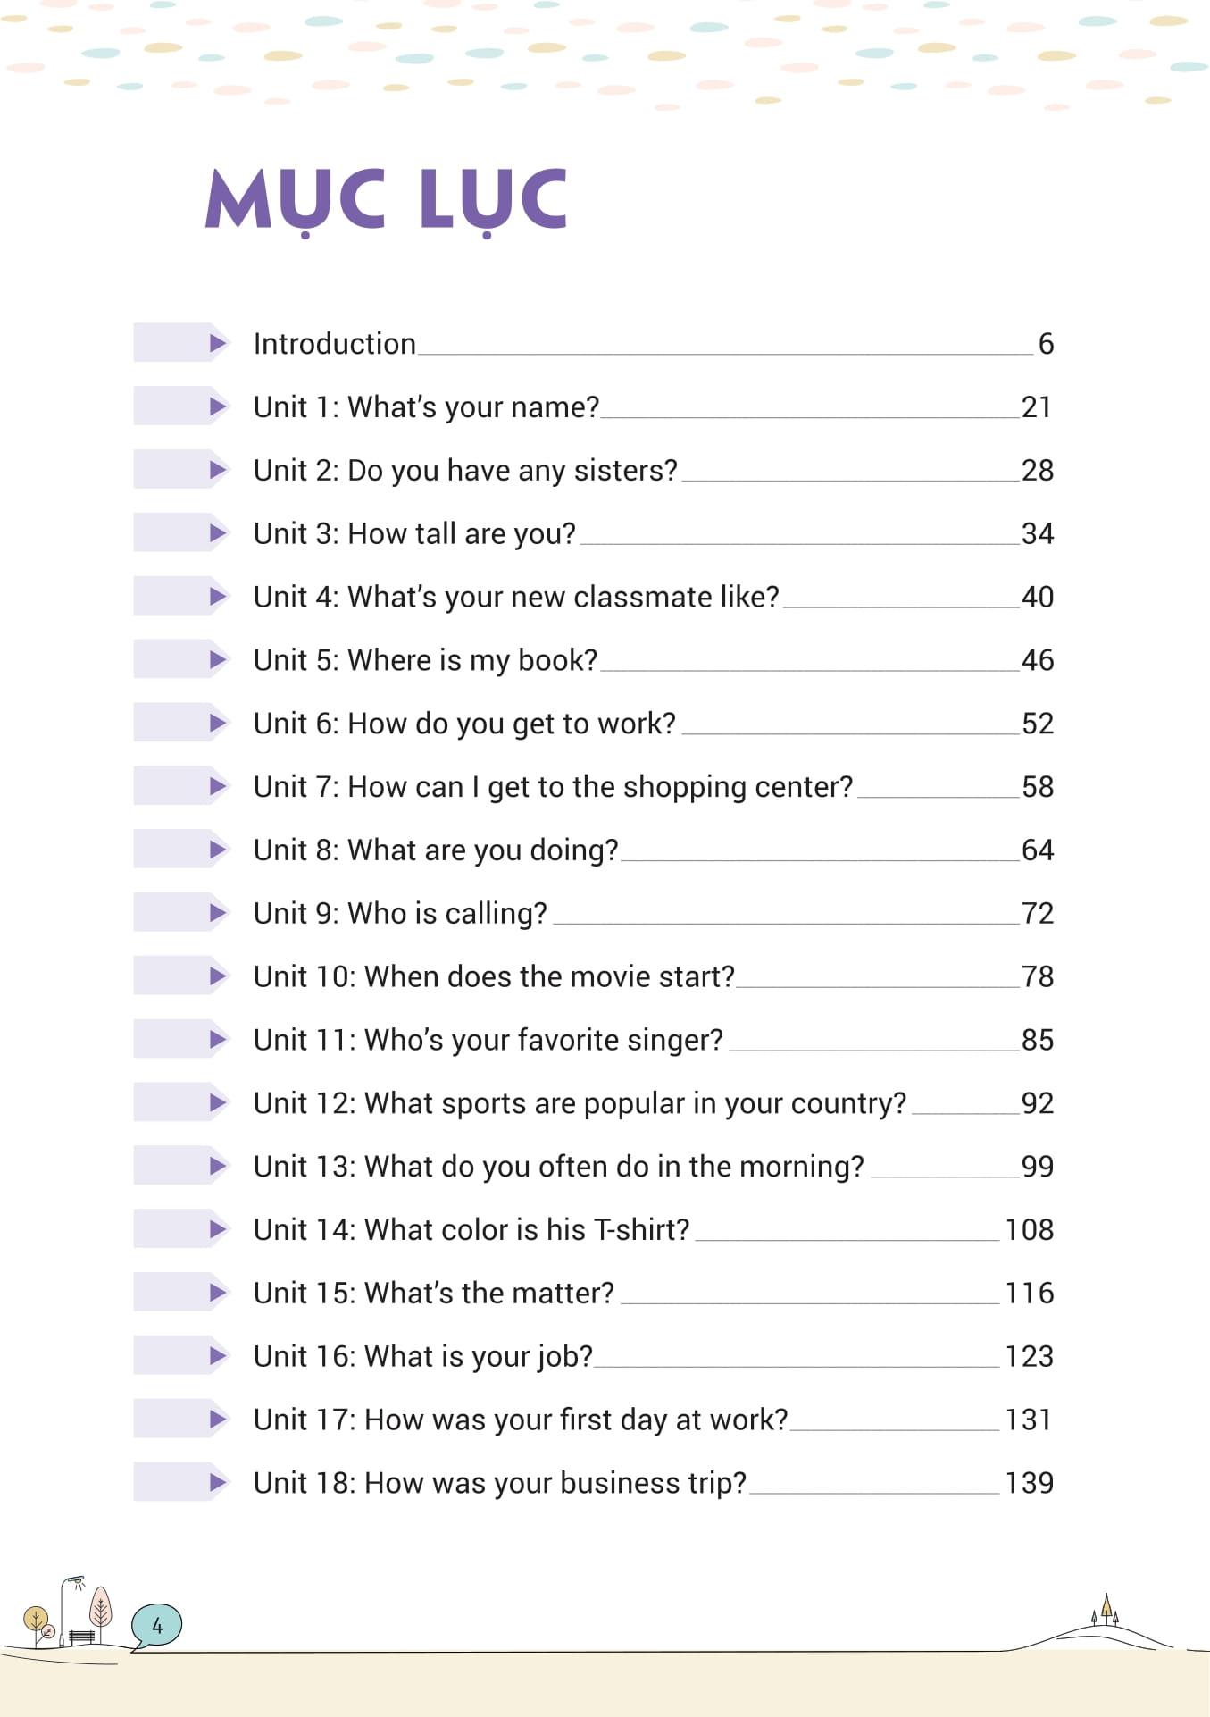1210x1717 pixels.
Task: Select Unit 14: What color is his T-shirt?
Action: pos(471,1230)
